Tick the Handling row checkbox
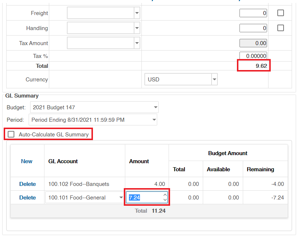This screenshot has width=299, height=238. 281,28
